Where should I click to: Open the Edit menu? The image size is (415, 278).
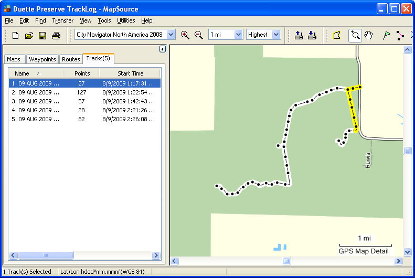[24, 20]
